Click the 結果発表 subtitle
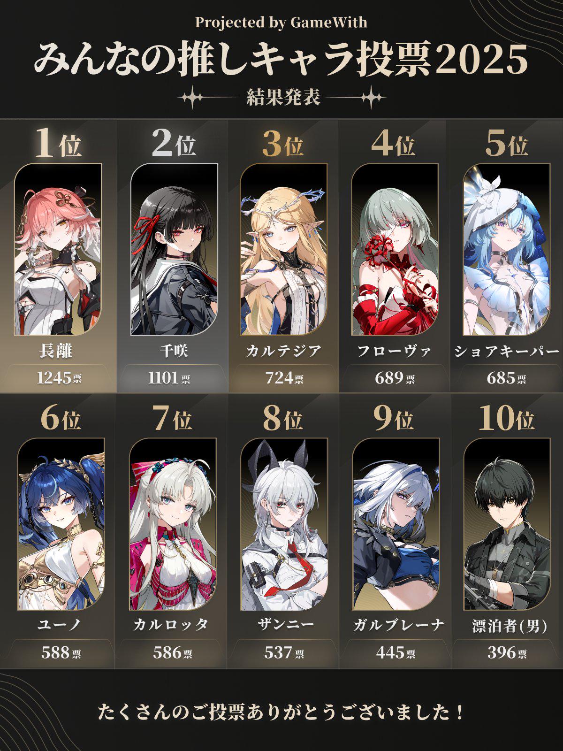563x751 pixels. tap(283, 97)
